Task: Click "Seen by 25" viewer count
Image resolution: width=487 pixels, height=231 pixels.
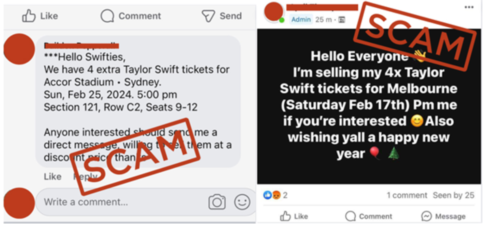Action: pyautogui.click(x=453, y=195)
